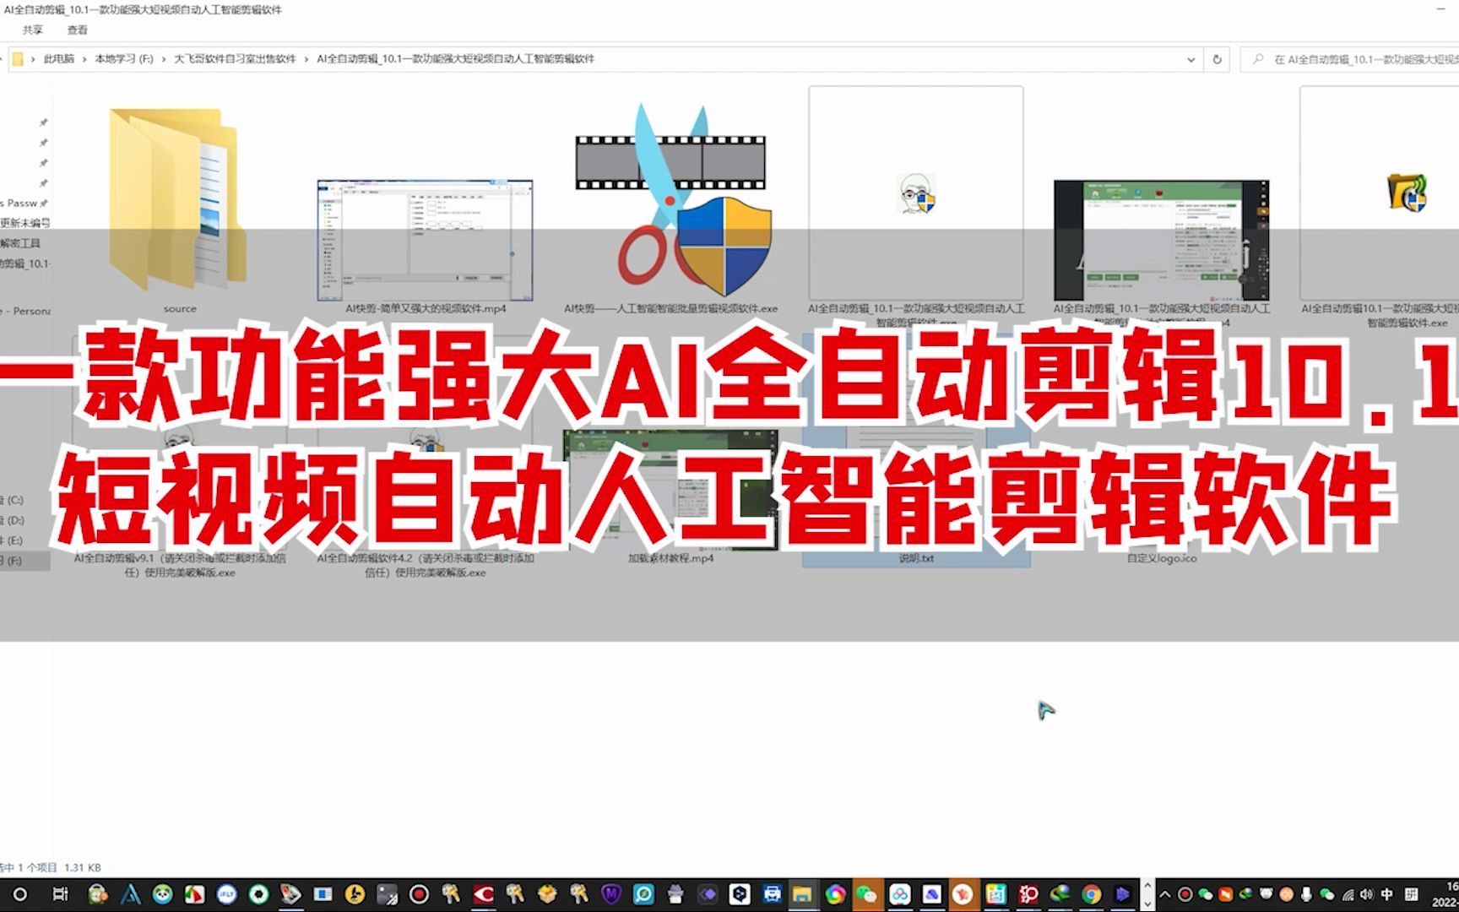This screenshot has width=1459, height=912.
Task: Open Task View on the taskbar
Action: point(60,894)
